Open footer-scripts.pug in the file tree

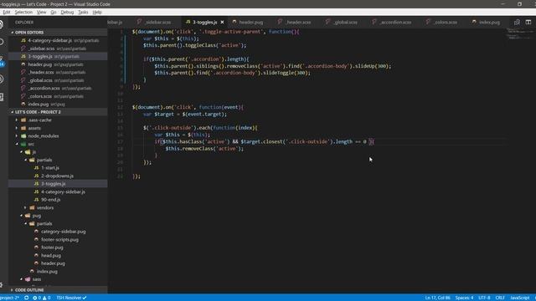click(59, 240)
